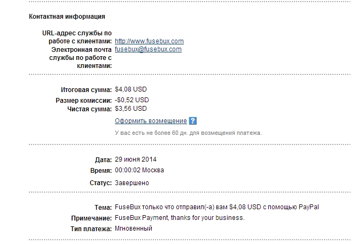Viewport: 358px width, 244px height.
Task: Click the $3,56 USD net amount value
Action: (x=130, y=109)
